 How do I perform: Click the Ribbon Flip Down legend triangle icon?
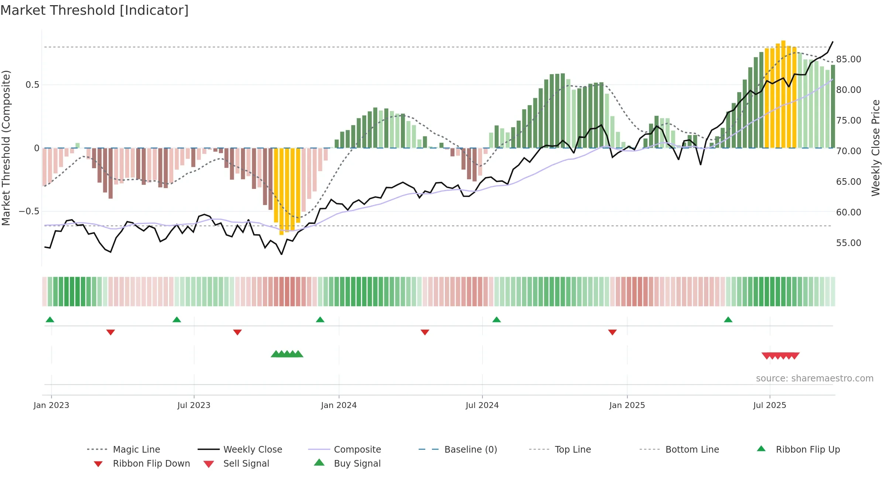98,464
